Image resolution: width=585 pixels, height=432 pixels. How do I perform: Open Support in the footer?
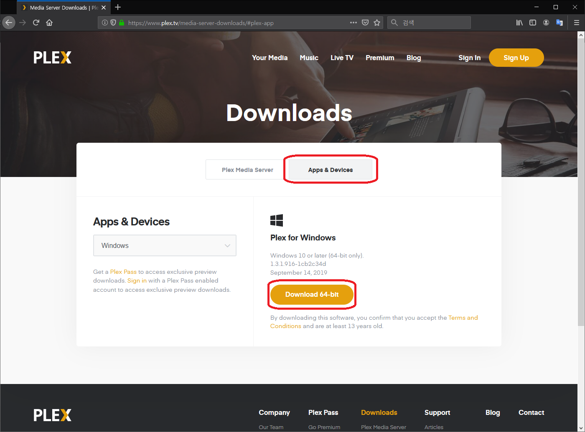(437, 412)
